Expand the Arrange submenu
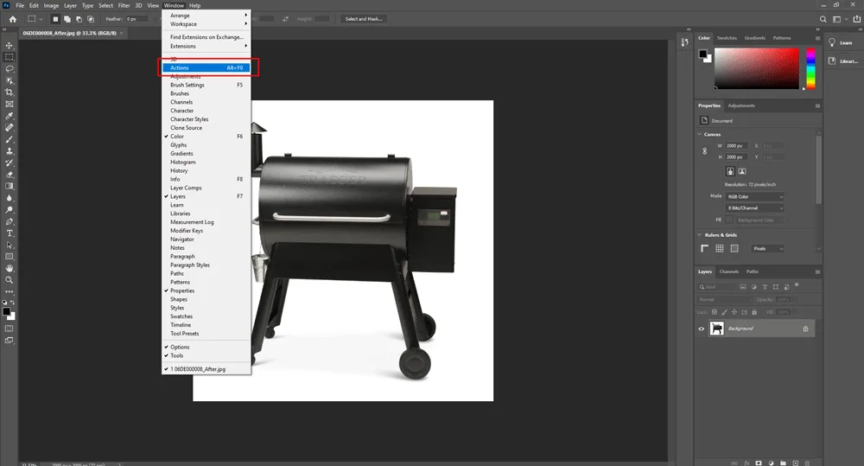The height and width of the screenshot is (466, 864). [206, 16]
